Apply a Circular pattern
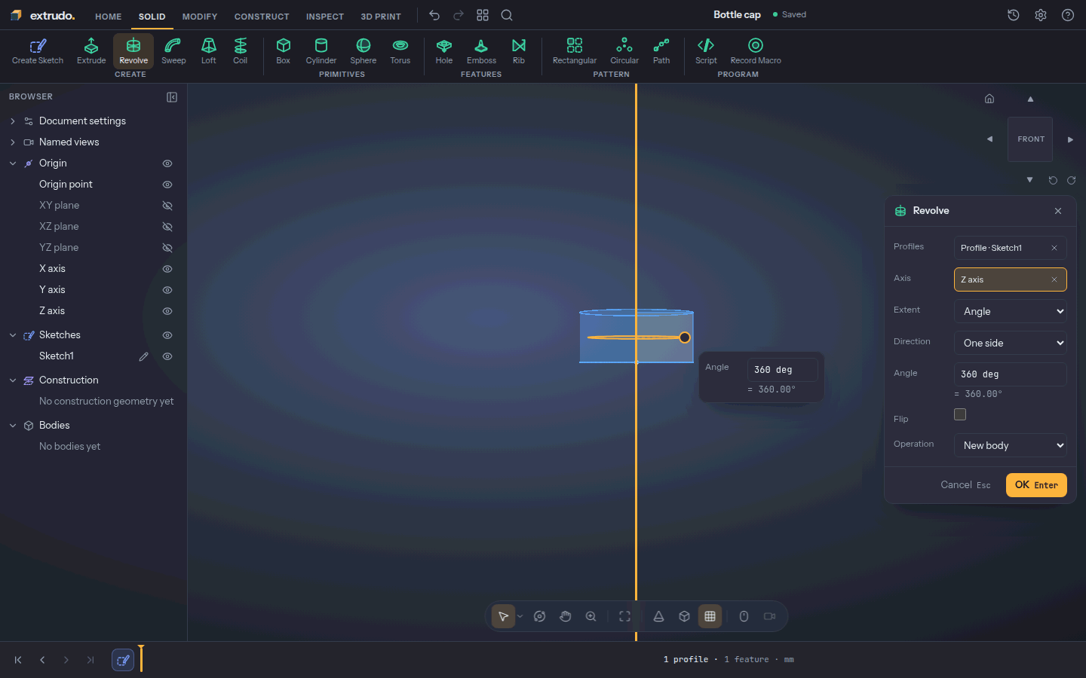 tap(624, 51)
